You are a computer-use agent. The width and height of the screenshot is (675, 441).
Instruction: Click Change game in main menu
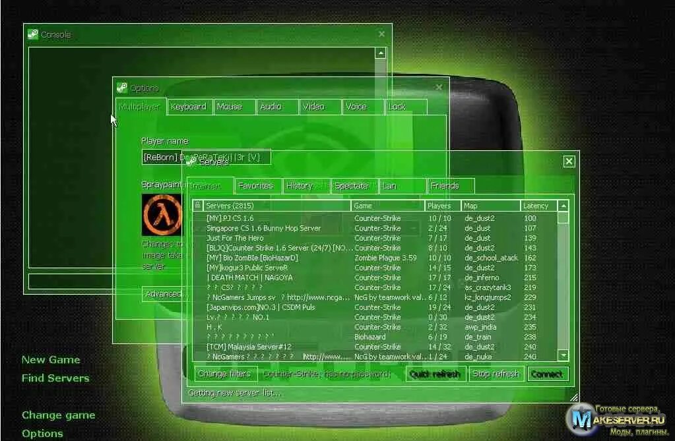point(58,415)
